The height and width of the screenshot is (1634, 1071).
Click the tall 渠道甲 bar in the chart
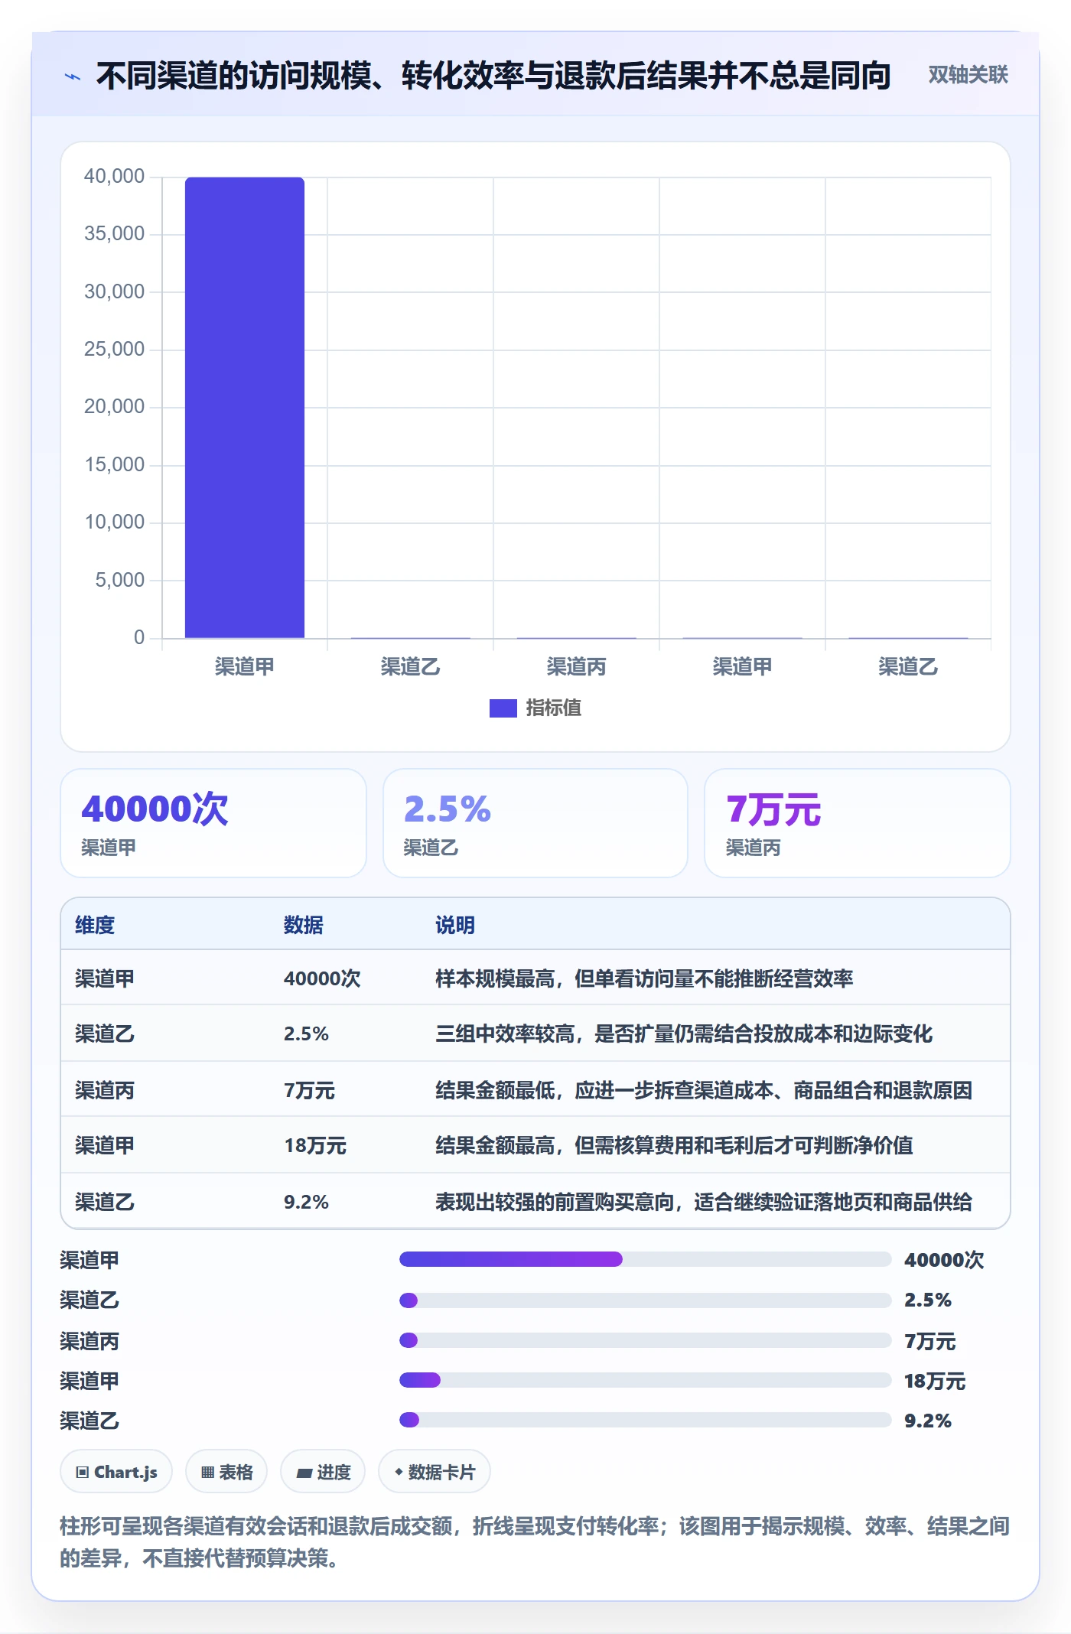(x=245, y=408)
